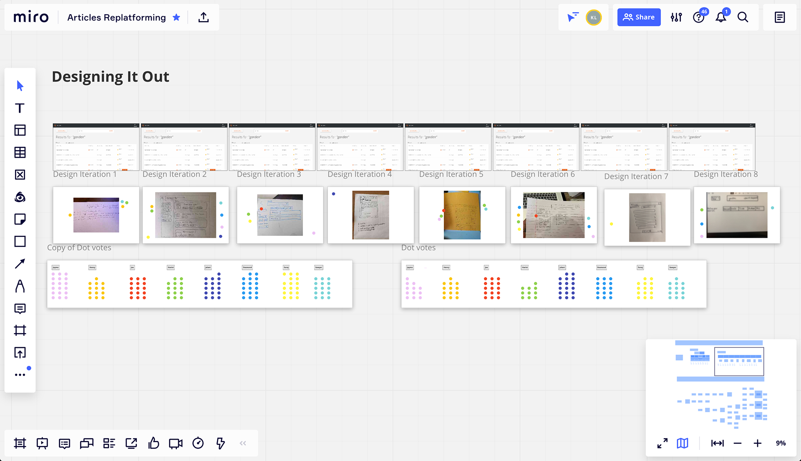Collapse the bottom toolbar chevrons
Image resolution: width=801 pixels, height=461 pixels.
tap(243, 443)
